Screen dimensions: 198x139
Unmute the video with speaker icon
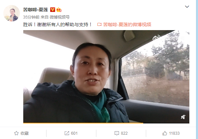tap(183, 117)
